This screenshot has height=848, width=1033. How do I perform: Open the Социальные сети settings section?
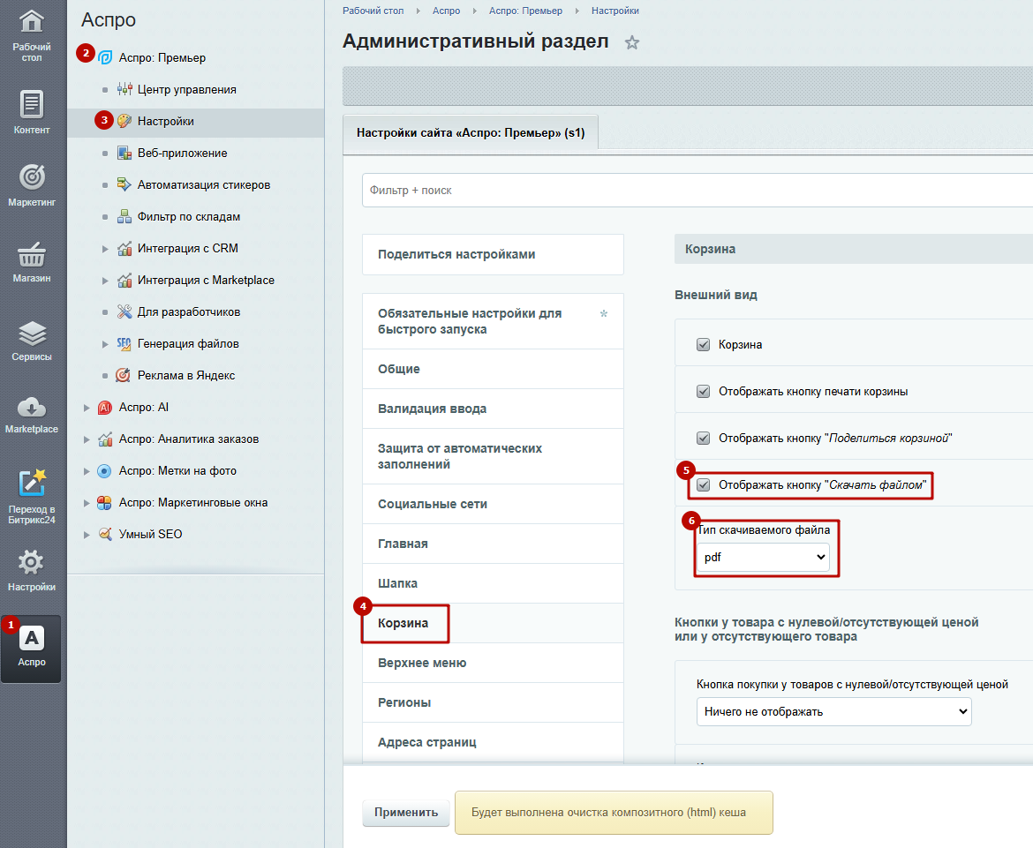click(493, 504)
